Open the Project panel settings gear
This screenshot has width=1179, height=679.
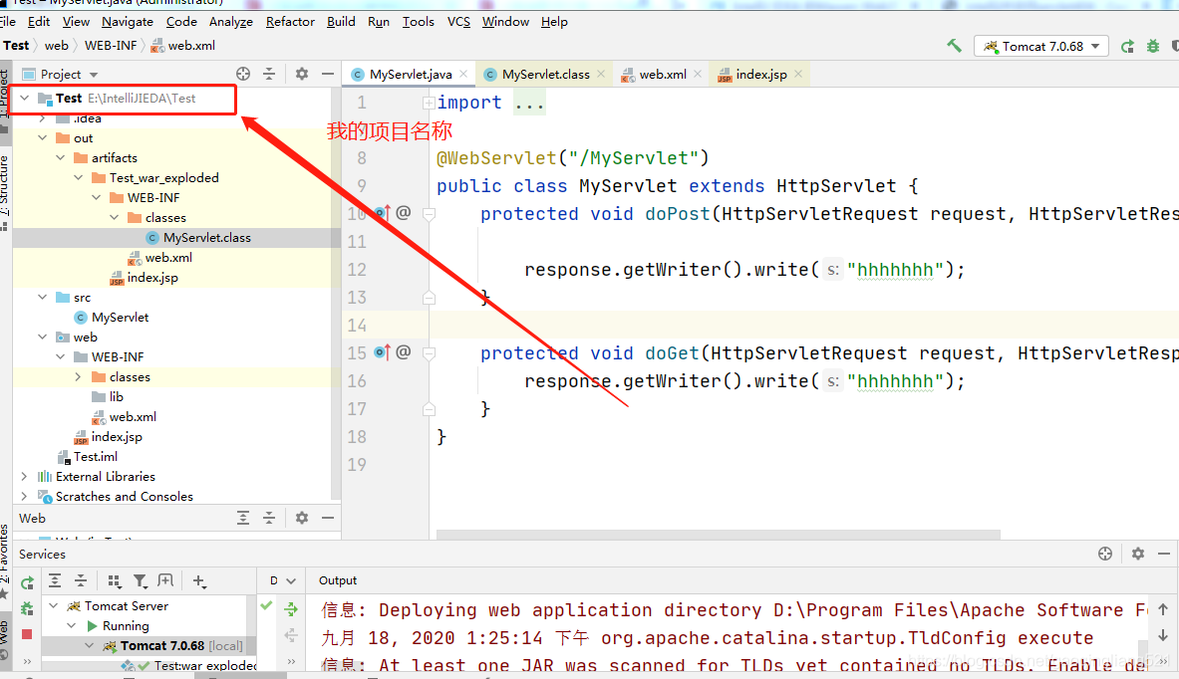[302, 74]
